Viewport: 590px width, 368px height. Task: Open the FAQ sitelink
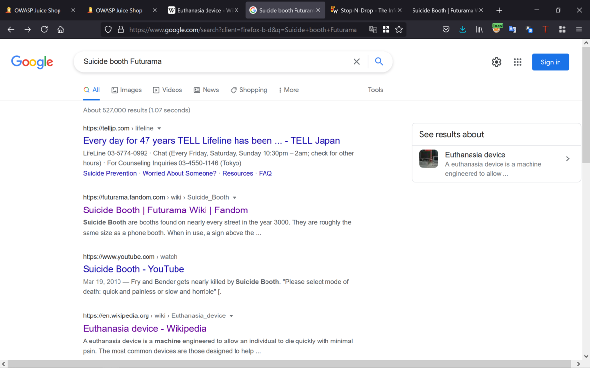[265, 173]
